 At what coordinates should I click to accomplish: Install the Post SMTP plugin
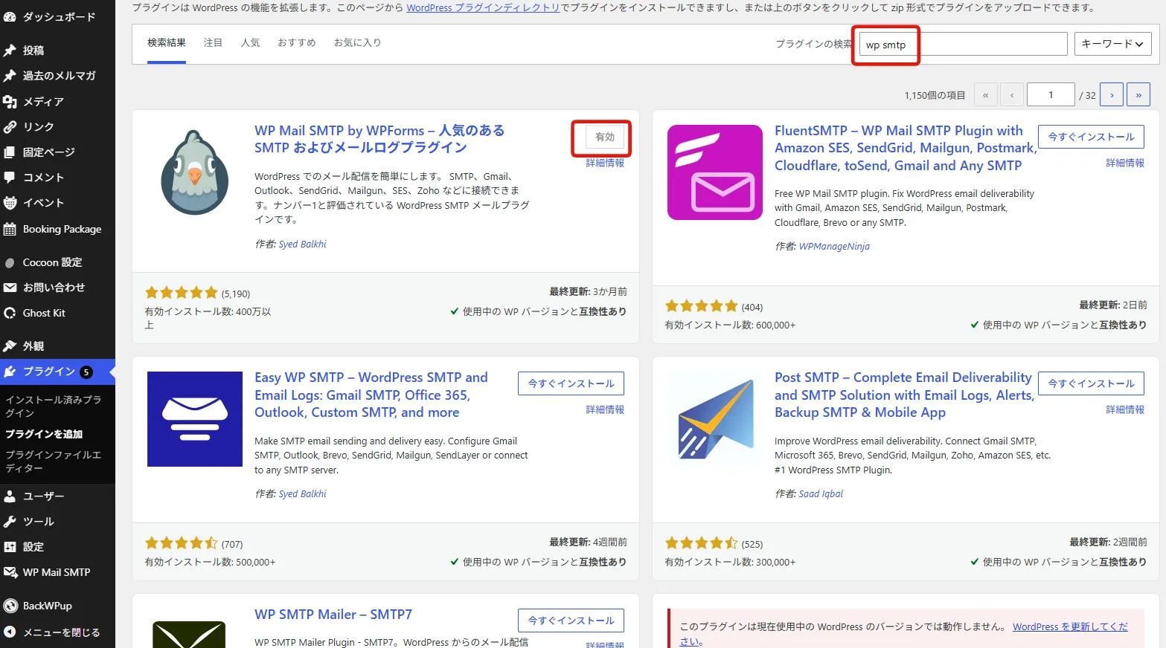coord(1091,383)
